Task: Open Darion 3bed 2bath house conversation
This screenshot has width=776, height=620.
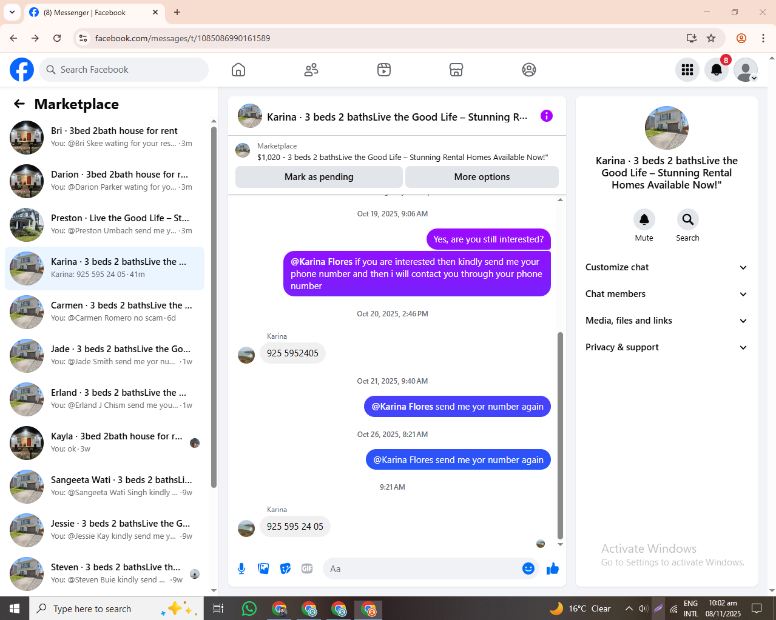Action: tap(104, 181)
